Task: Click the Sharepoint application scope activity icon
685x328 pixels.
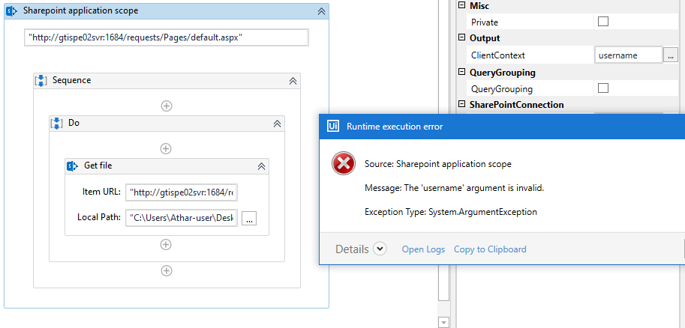Action: point(12,11)
